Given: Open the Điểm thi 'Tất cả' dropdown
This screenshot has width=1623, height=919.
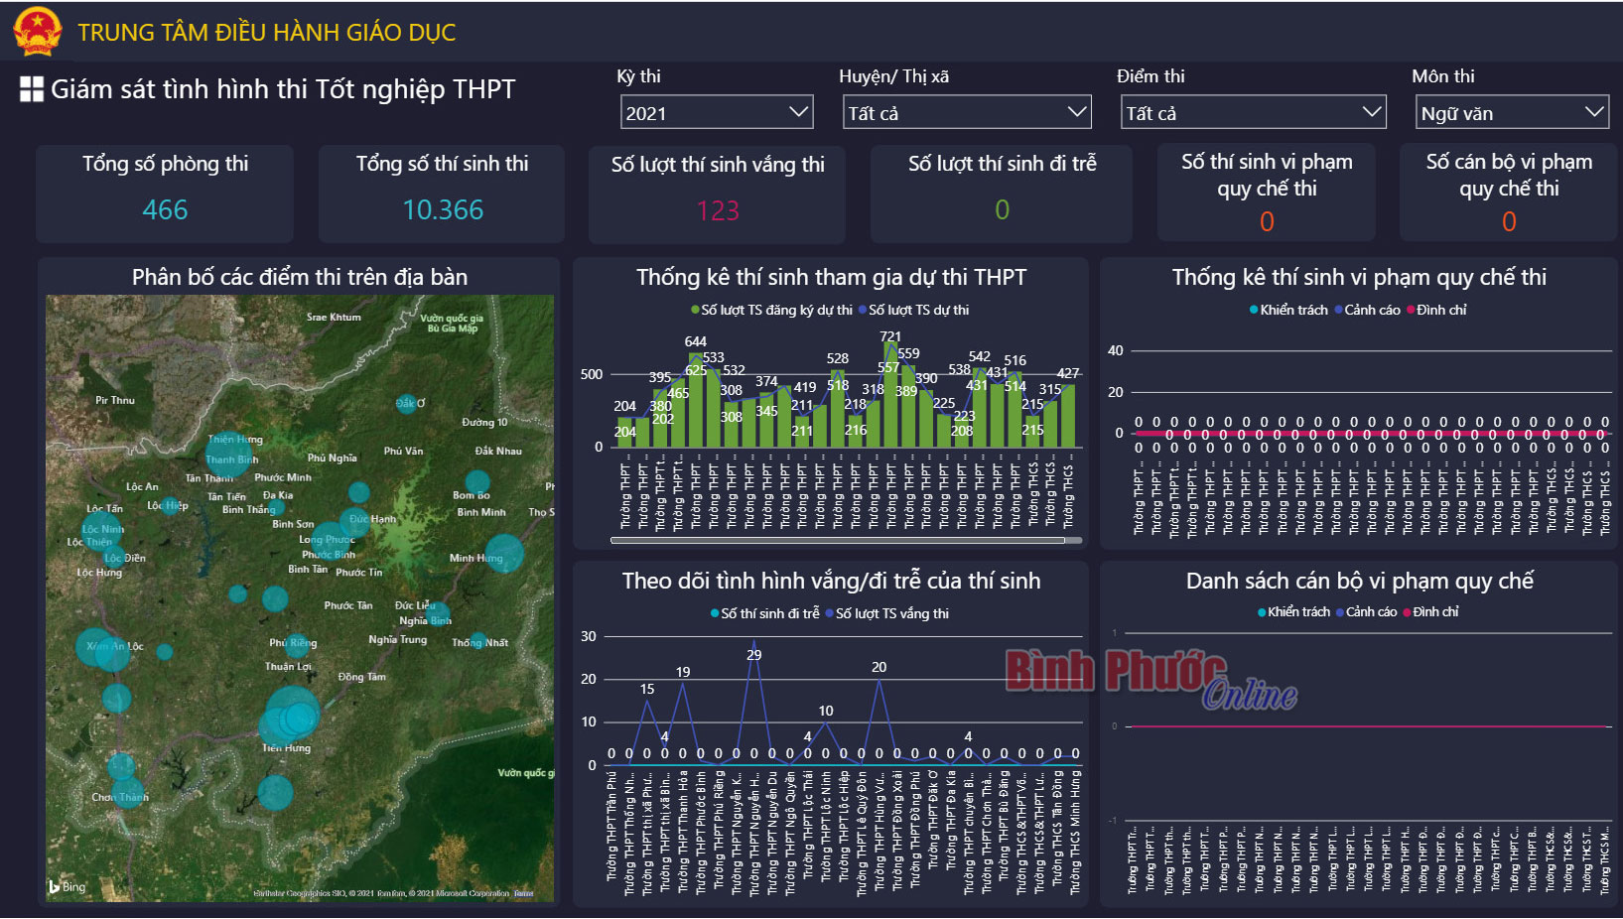Looking at the screenshot, I should coord(1253,112).
